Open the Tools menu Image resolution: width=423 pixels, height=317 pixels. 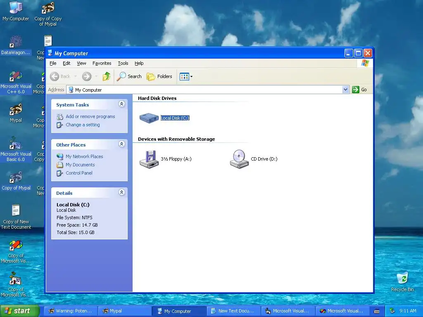pos(123,63)
